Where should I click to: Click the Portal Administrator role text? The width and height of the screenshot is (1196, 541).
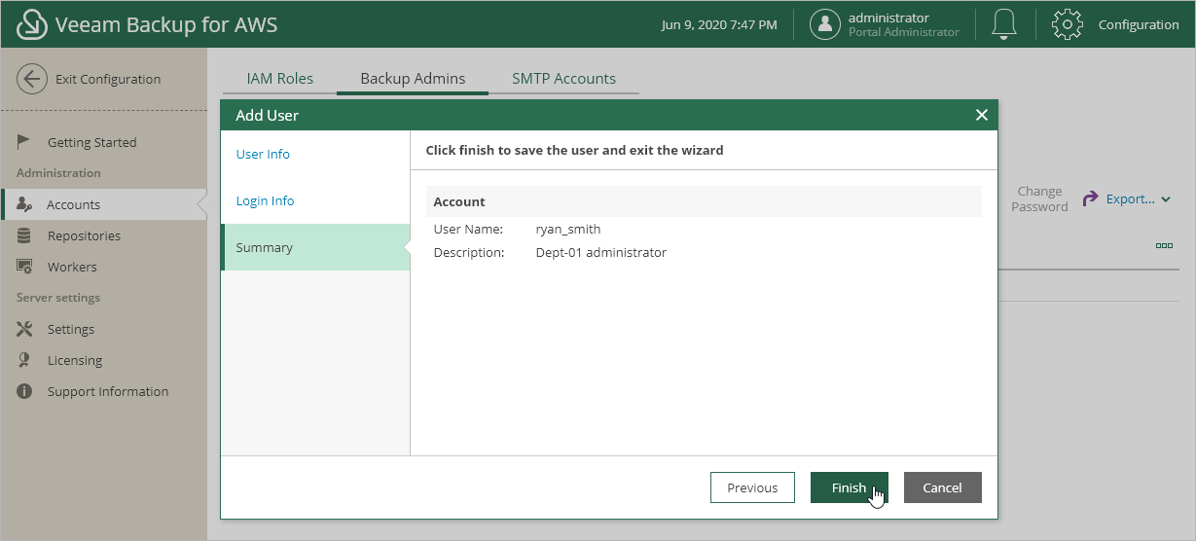(x=904, y=32)
